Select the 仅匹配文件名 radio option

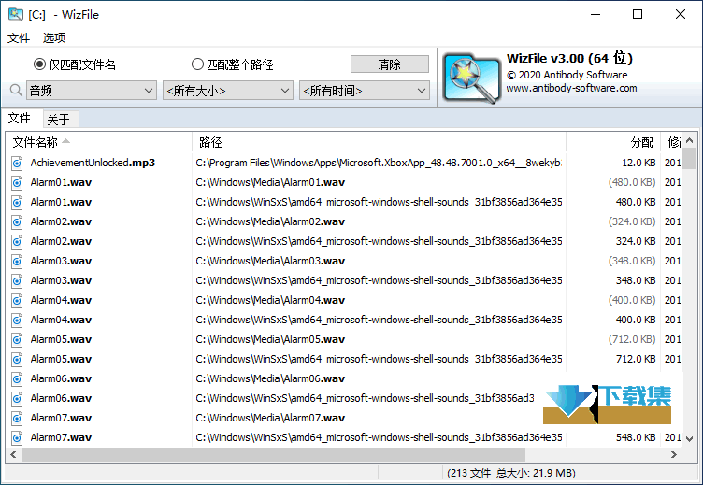coord(39,64)
